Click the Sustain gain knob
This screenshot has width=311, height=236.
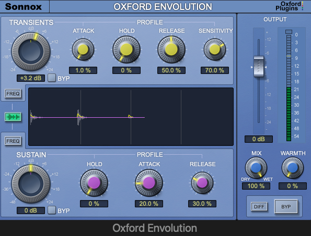coord(31,184)
